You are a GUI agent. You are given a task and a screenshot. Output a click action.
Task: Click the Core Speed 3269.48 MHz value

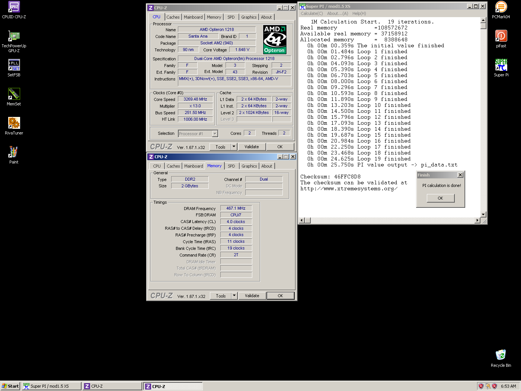pyautogui.click(x=195, y=99)
